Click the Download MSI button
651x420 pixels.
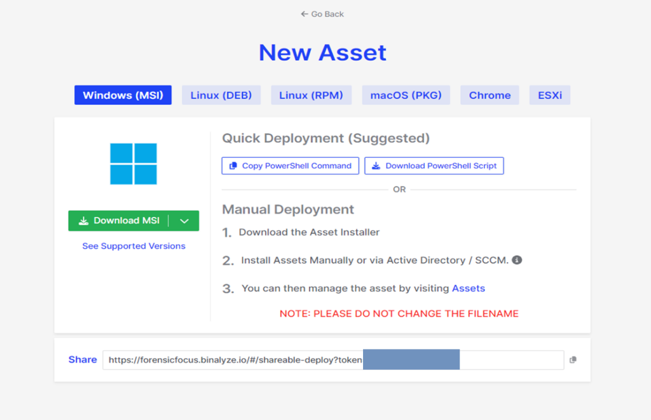coord(119,221)
